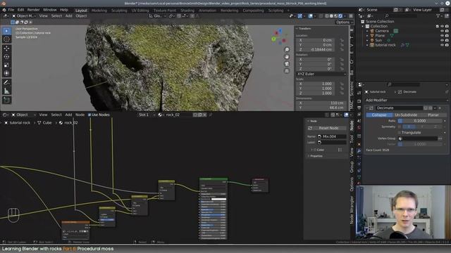Click the Scale X value field
This screenshot has height=253, width=451.
click(316, 84)
